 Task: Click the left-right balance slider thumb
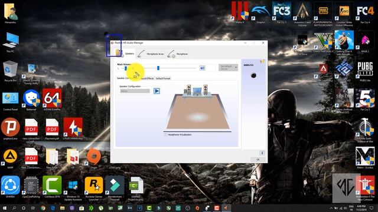pos(126,68)
